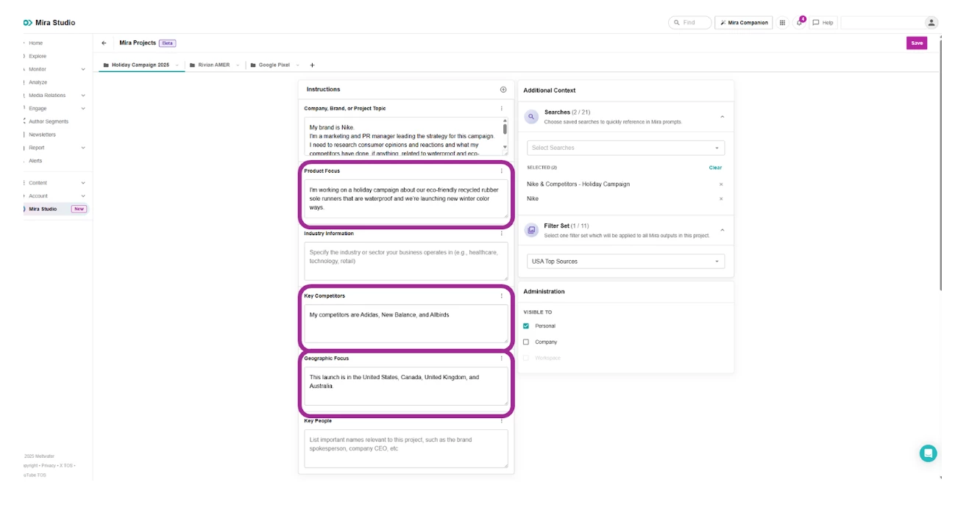Open the USA Top Sources filter set dropdown
This screenshot has height=510, width=958.
[625, 262]
